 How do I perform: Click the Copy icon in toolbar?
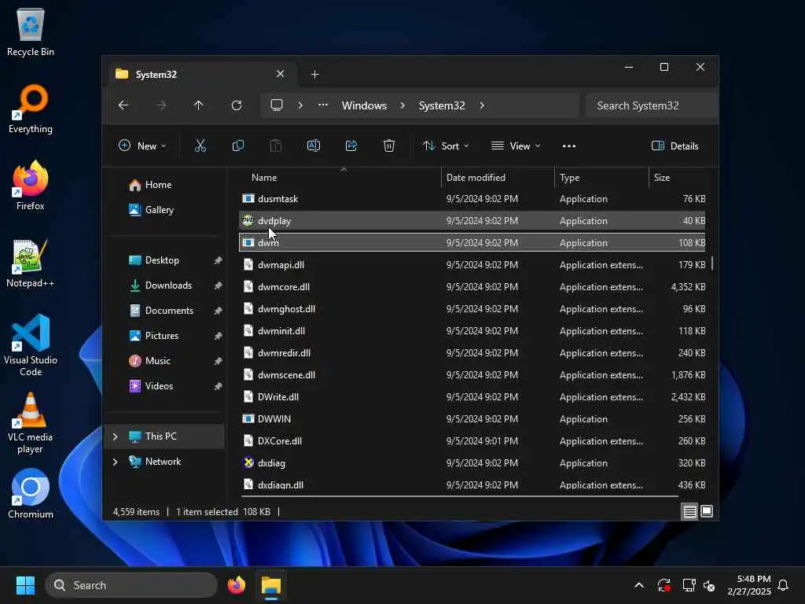coord(238,145)
